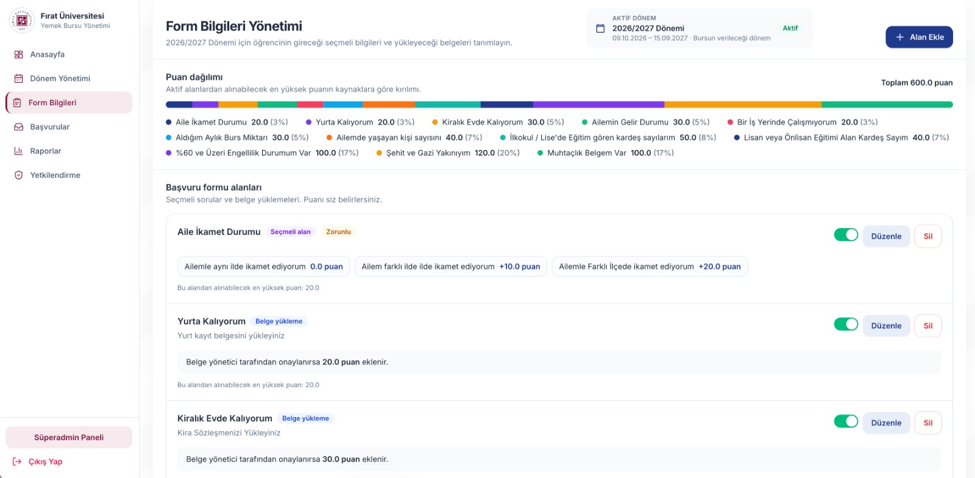Edit the Yurtta Kalıyorum field with Düzenle

[x=886, y=326]
